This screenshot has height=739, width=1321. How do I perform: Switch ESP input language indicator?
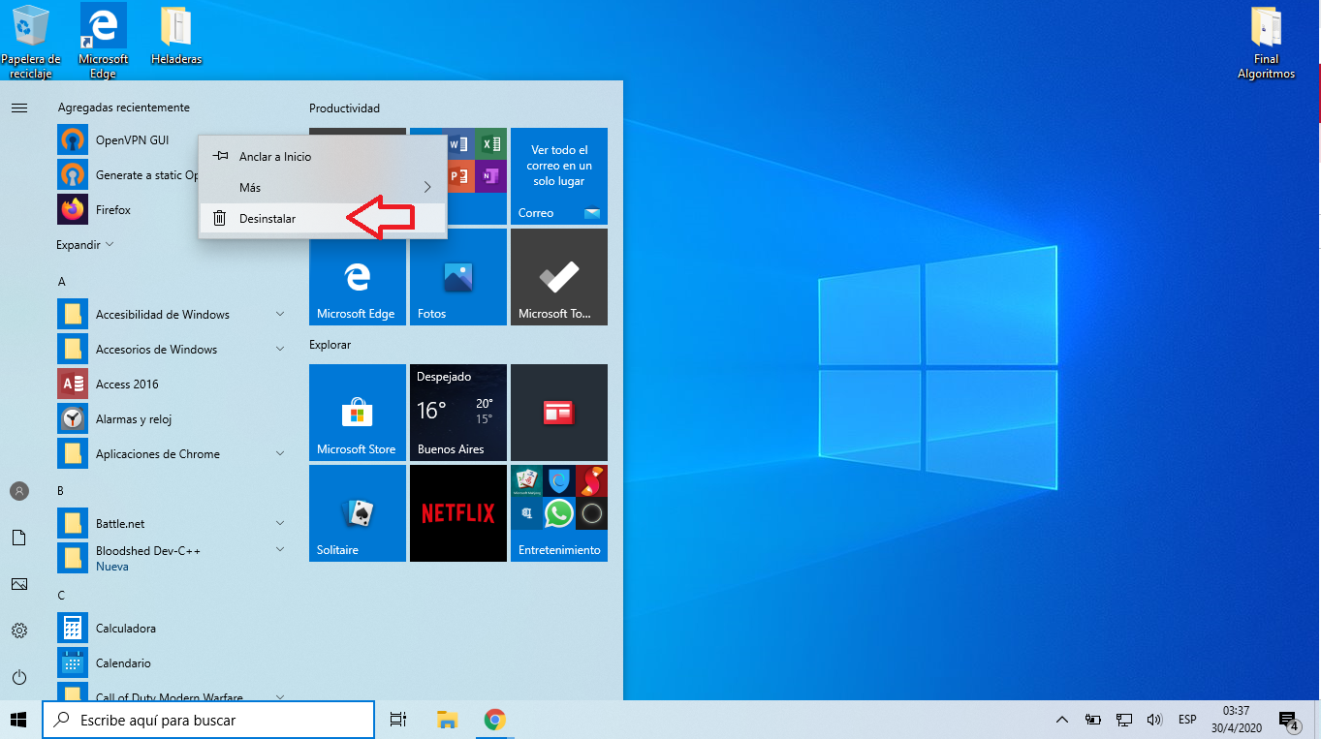pyautogui.click(x=1187, y=720)
